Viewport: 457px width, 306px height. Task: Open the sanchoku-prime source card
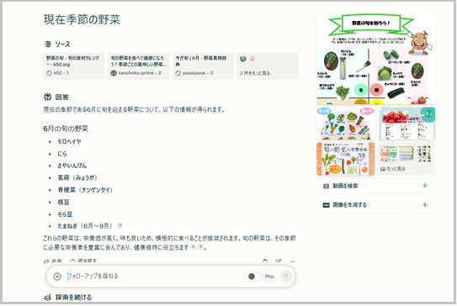pyautogui.click(x=138, y=66)
